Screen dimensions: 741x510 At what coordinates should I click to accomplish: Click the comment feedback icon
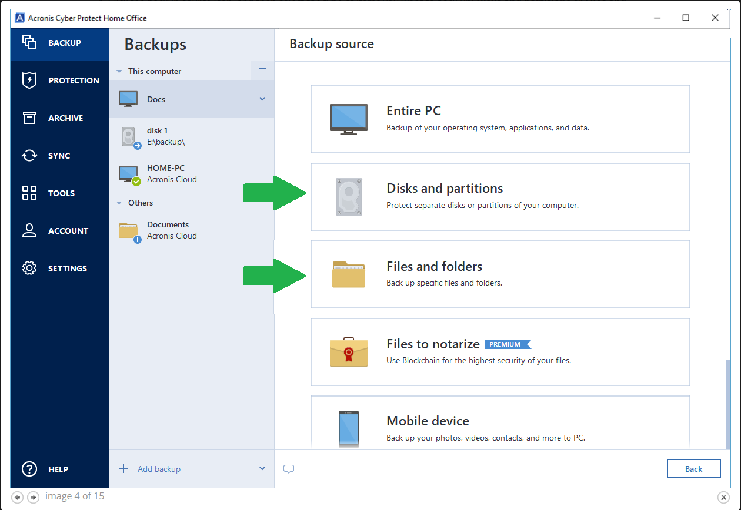pos(289,469)
